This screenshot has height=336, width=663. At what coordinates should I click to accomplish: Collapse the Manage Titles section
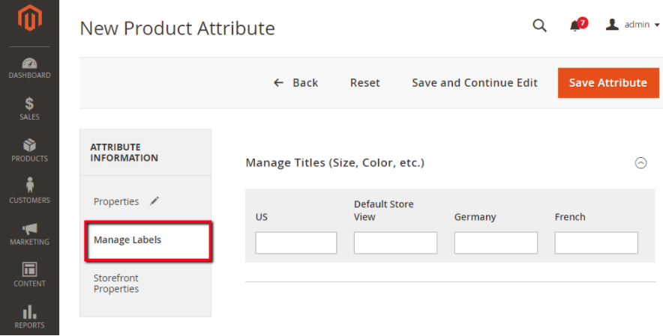tap(640, 163)
